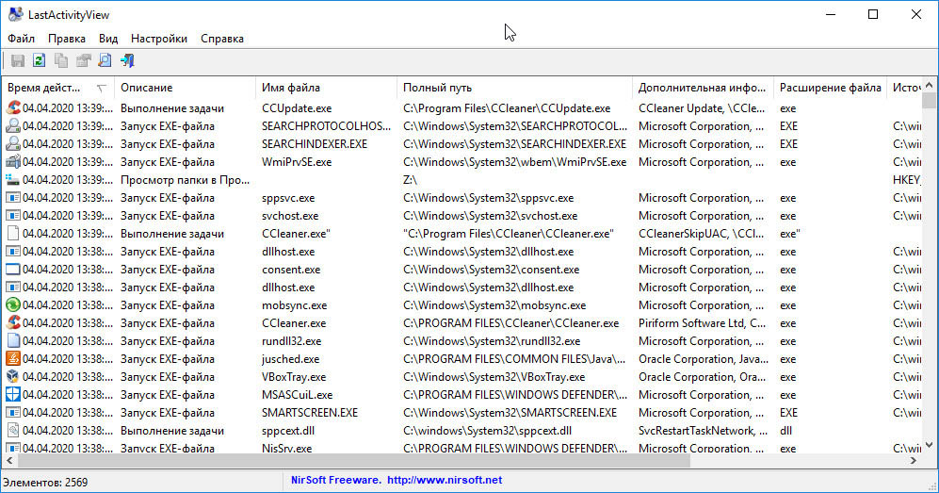The width and height of the screenshot is (939, 493).
Task: Sort by the Расширение файла column header
Action: click(830, 88)
